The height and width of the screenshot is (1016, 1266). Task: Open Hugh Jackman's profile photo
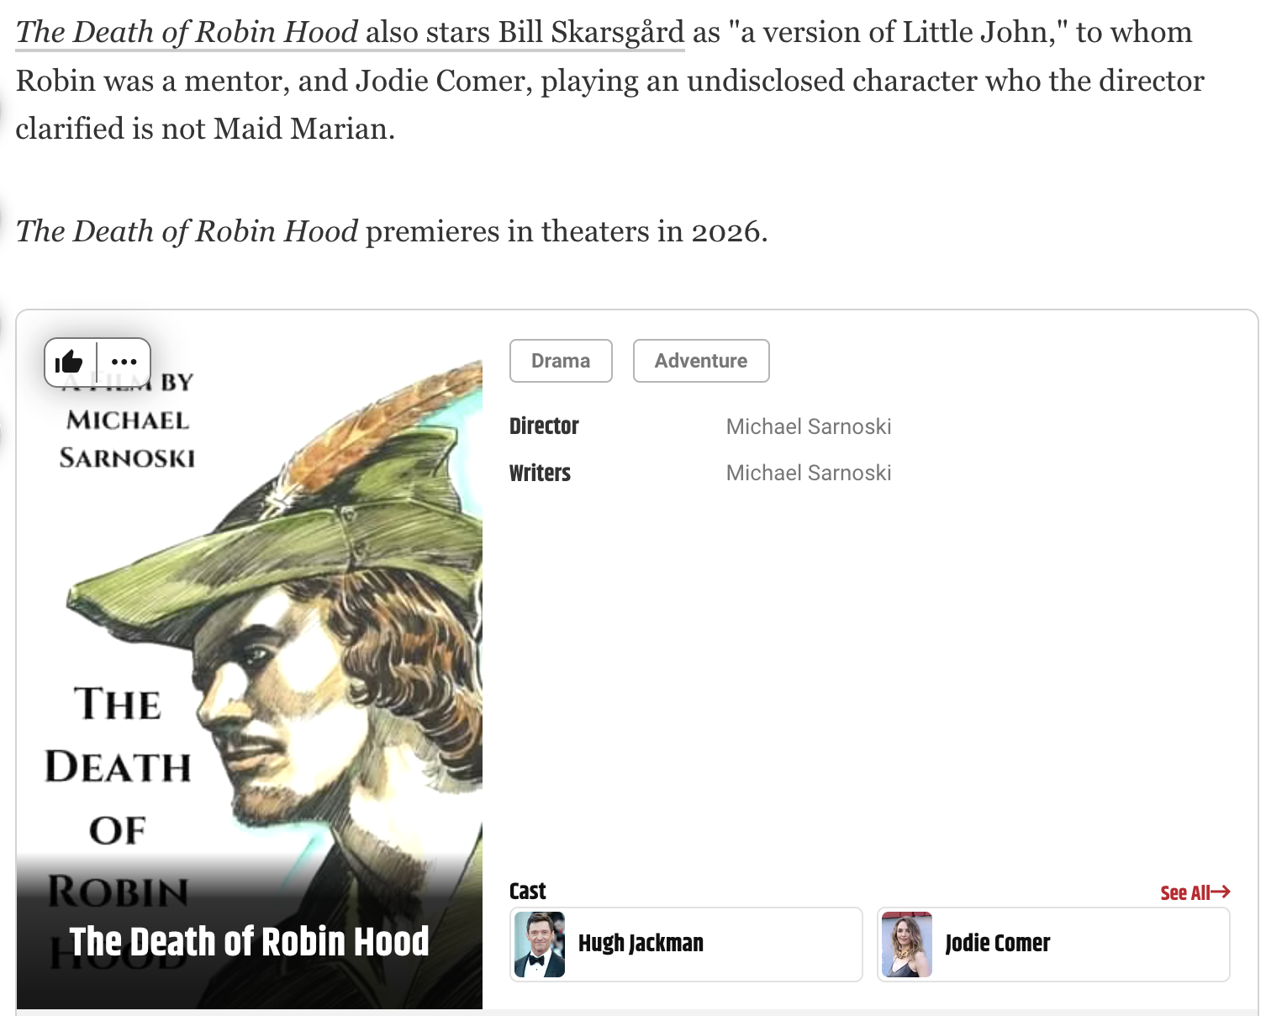coord(540,944)
